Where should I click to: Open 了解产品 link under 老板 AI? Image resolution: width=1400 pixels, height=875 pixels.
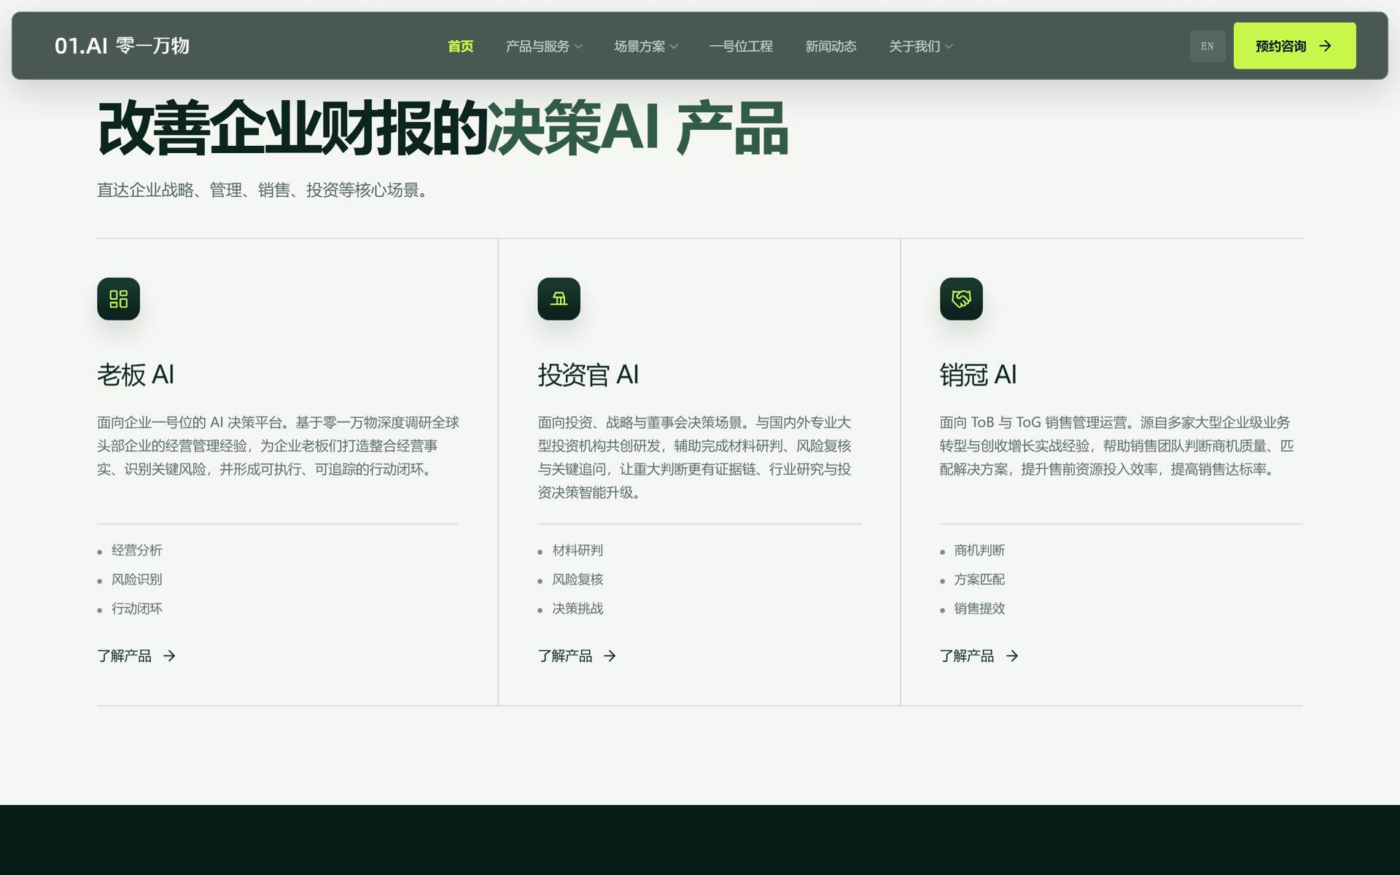click(x=136, y=656)
